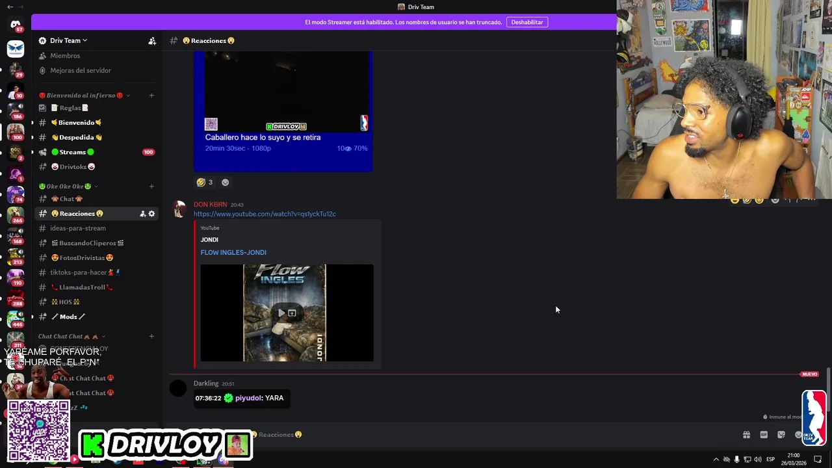Open the Despedida channel
This screenshot has width=832, height=468.
(x=97, y=138)
